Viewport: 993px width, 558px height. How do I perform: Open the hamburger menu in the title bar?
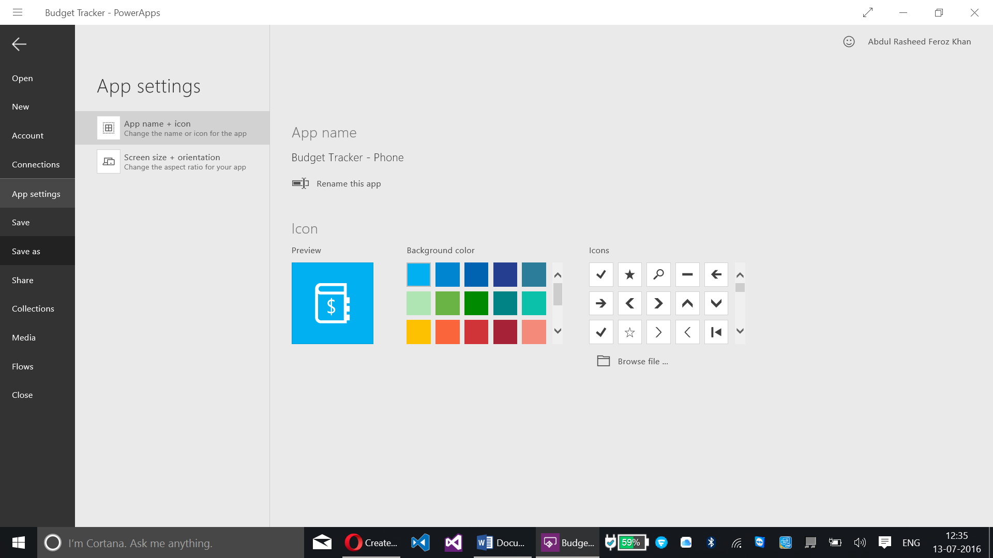click(18, 12)
